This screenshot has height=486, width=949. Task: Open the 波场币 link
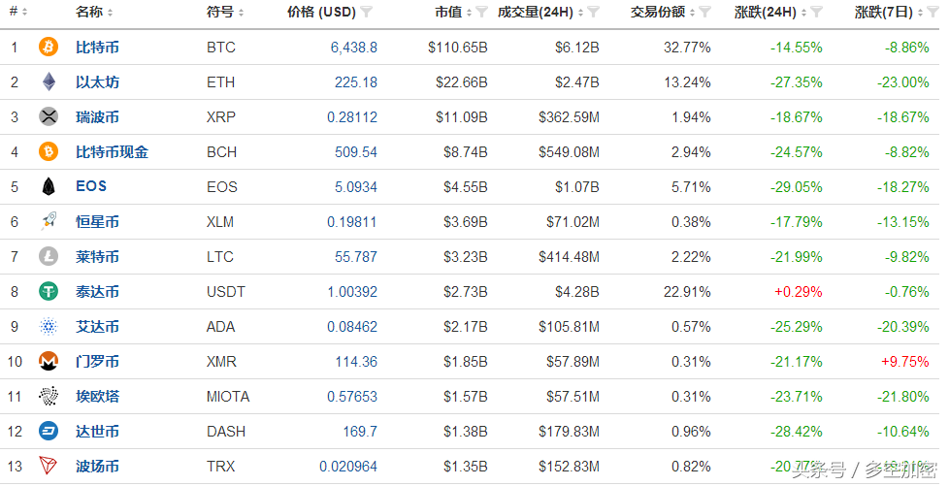97,467
